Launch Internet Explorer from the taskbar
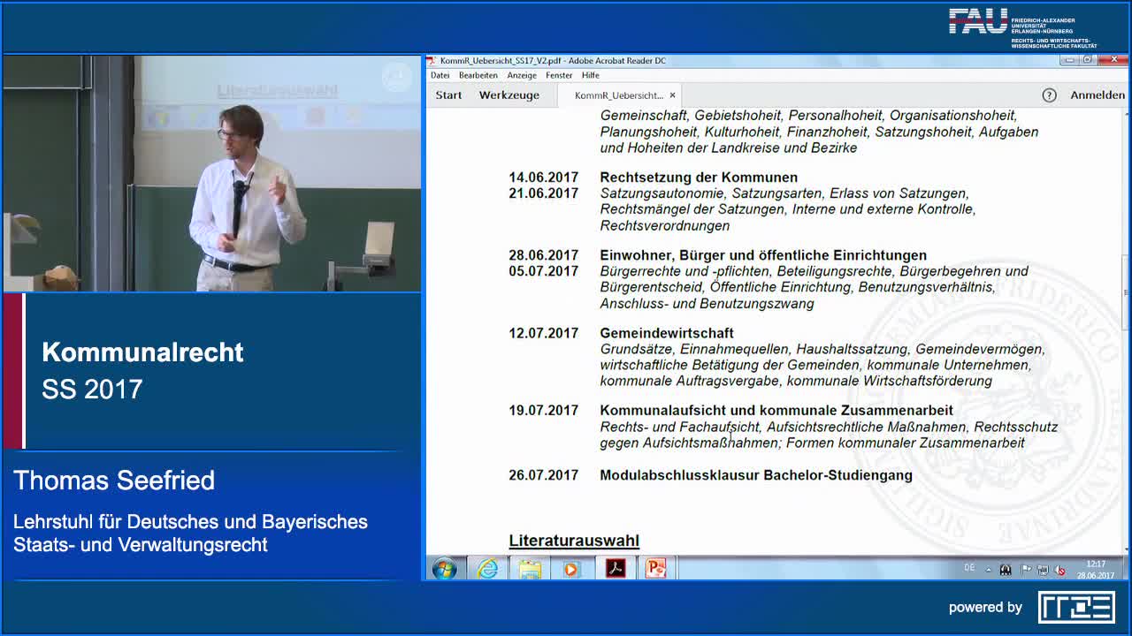1132x636 pixels. pyautogui.click(x=487, y=569)
